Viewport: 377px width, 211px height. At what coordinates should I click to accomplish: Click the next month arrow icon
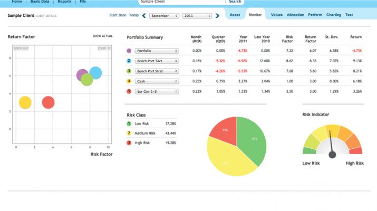[x=217, y=15]
